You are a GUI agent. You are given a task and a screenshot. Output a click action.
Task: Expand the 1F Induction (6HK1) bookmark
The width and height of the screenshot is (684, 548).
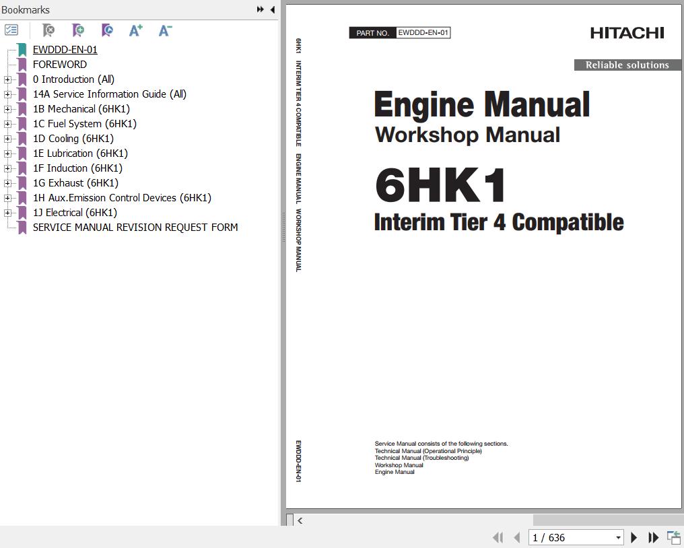(7, 169)
